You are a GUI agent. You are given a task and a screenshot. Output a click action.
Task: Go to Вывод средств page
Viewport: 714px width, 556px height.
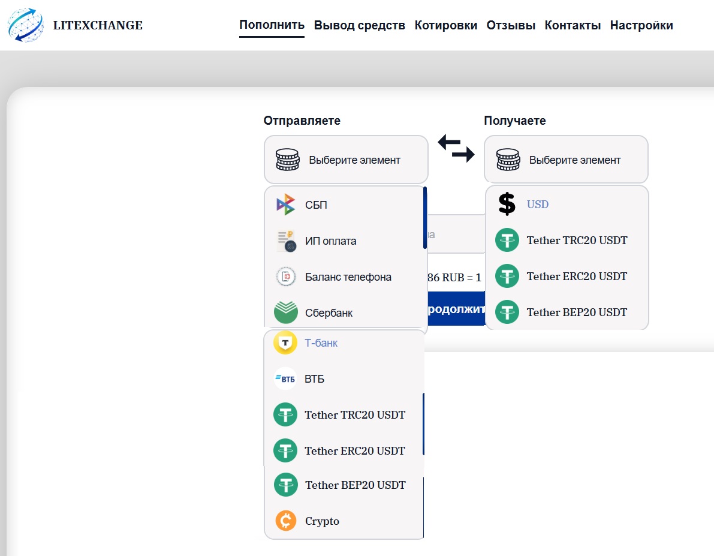click(x=359, y=26)
